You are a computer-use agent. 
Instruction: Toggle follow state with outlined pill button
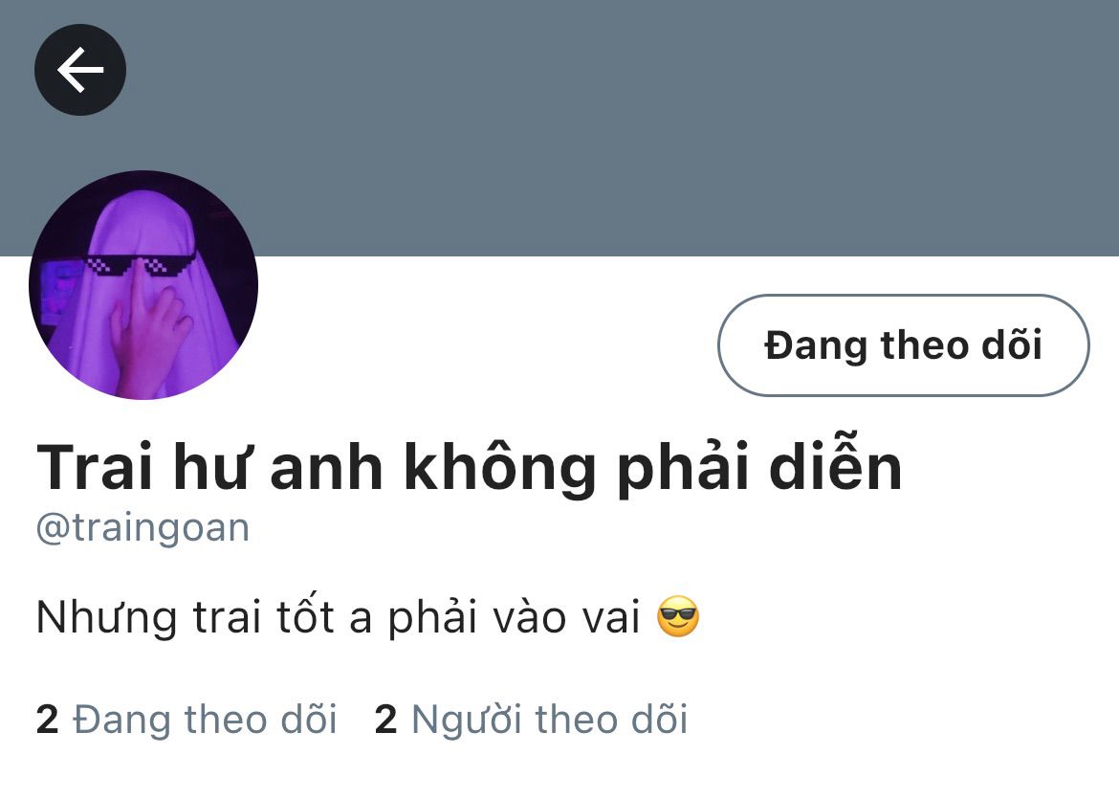[x=903, y=345]
